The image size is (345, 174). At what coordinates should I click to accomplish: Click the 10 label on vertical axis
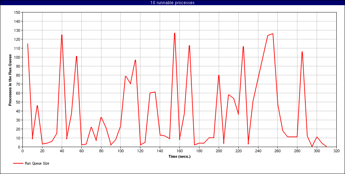point(18,138)
